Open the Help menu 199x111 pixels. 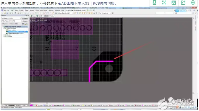coord(63,10)
